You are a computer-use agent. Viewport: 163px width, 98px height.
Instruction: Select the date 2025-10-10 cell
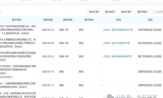click(48, 56)
